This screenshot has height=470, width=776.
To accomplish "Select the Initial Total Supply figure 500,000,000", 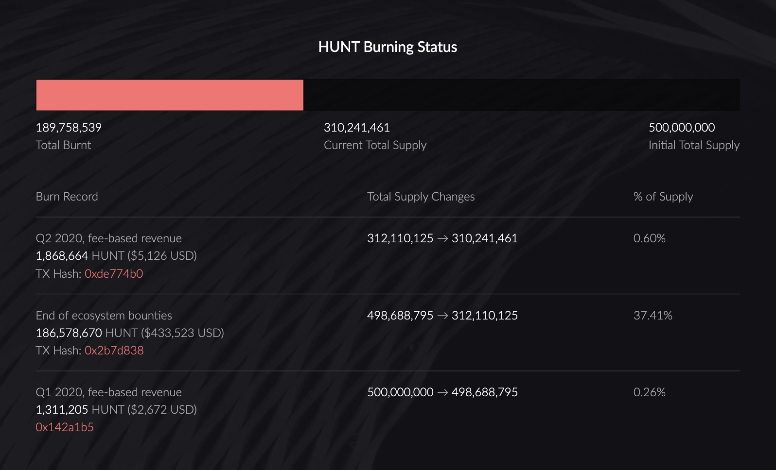I will click(x=681, y=128).
